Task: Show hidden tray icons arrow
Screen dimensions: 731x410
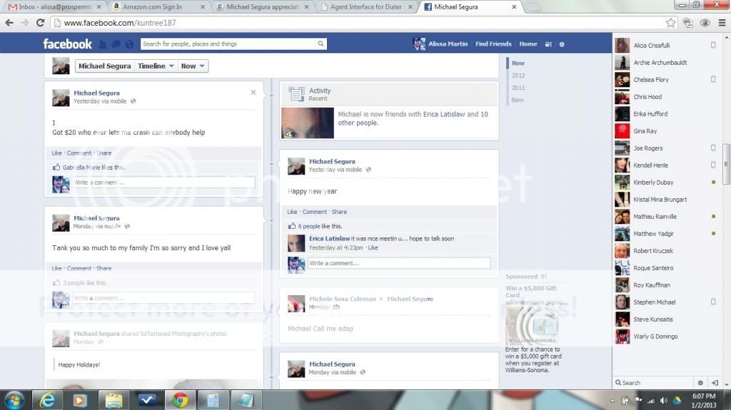Action: click(x=612, y=401)
